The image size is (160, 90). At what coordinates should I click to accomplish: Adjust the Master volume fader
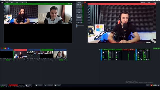pos(106,52)
